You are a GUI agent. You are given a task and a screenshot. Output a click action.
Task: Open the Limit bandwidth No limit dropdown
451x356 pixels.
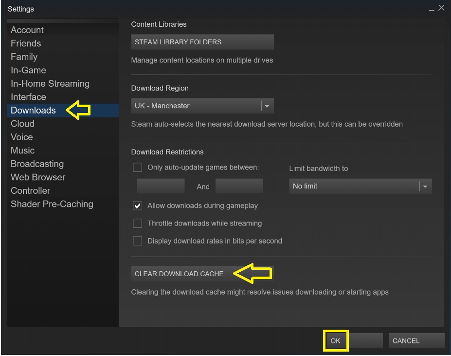coord(360,186)
